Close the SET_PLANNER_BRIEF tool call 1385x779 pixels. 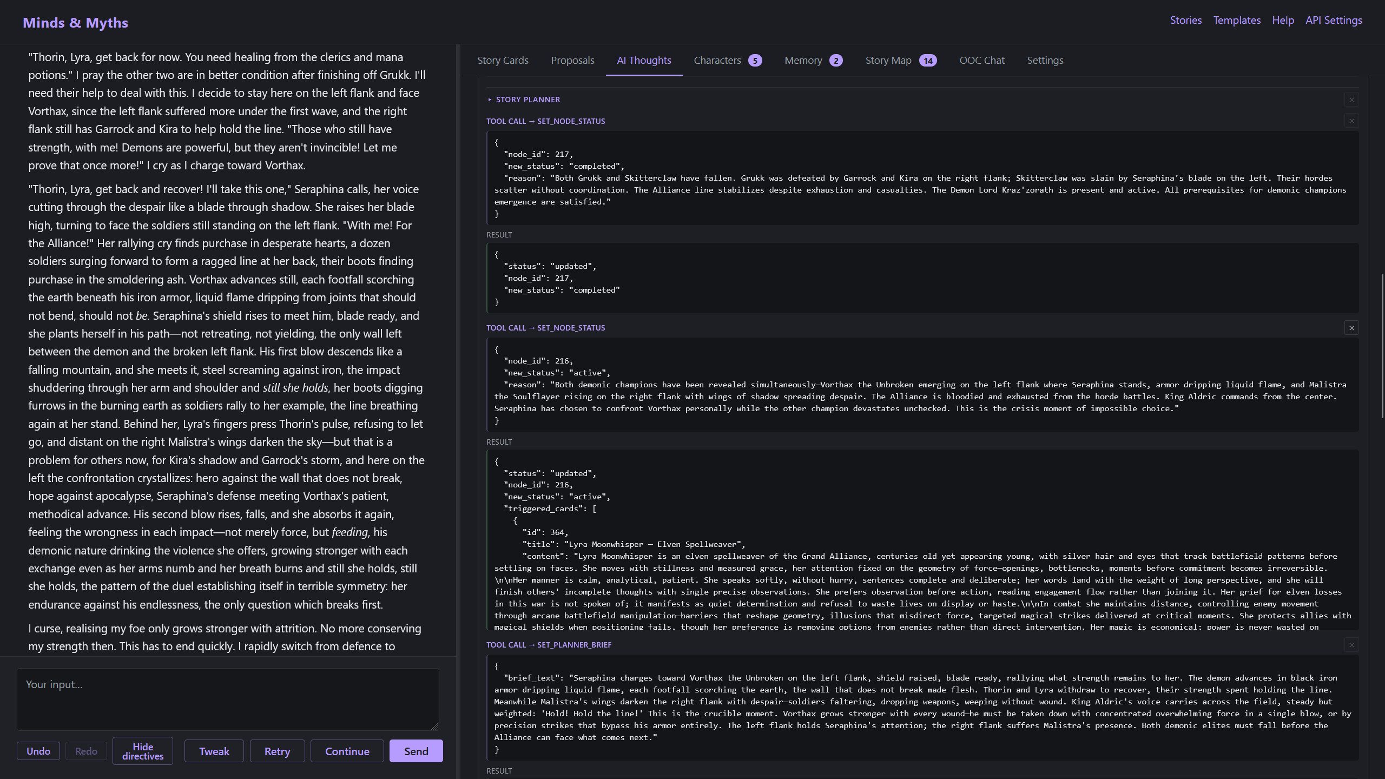pos(1351,645)
